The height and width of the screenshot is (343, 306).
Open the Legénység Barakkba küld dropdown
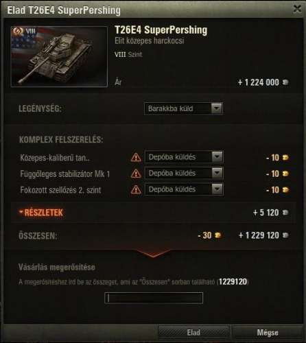click(x=183, y=108)
